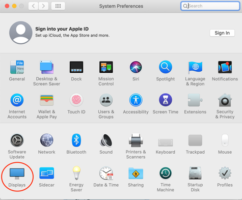
Task: Go back with the left arrow button
Action: [33, 6]
